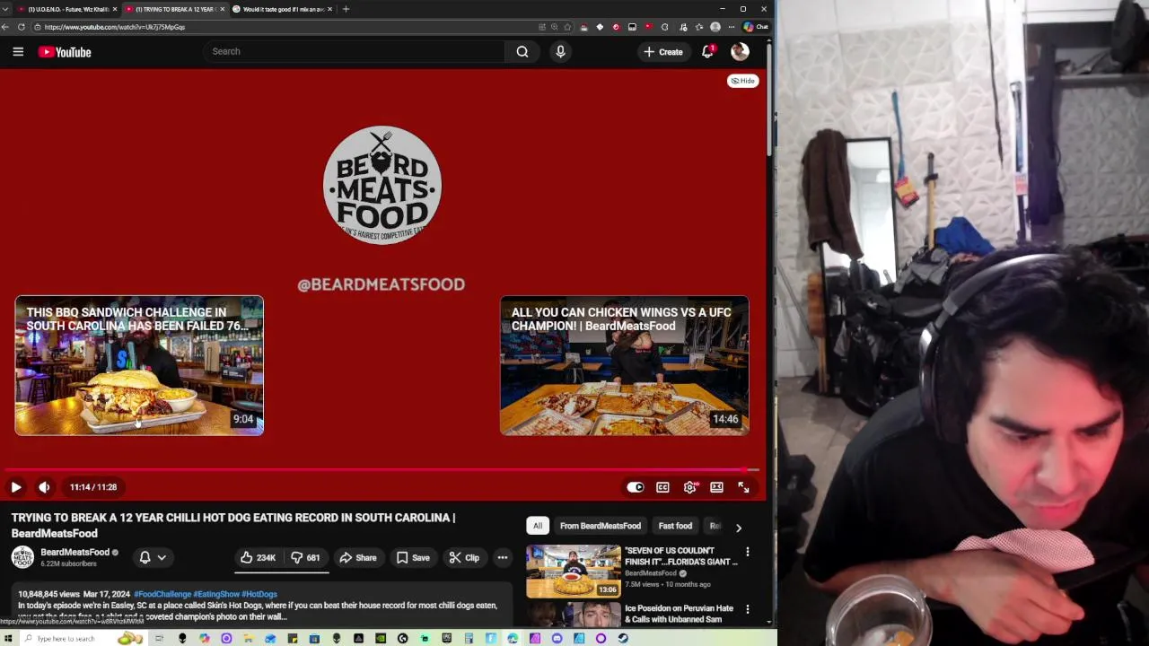Image resolution: width=1149 pixels, height=646 pixels.
Task: Focus the YouTube Search field
Action: pos(355,51)
